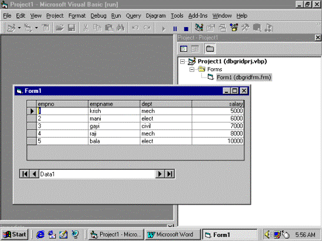The image size is (322, 241).
Task: Click the Find binoculars icon
Action: click(121, 28)
